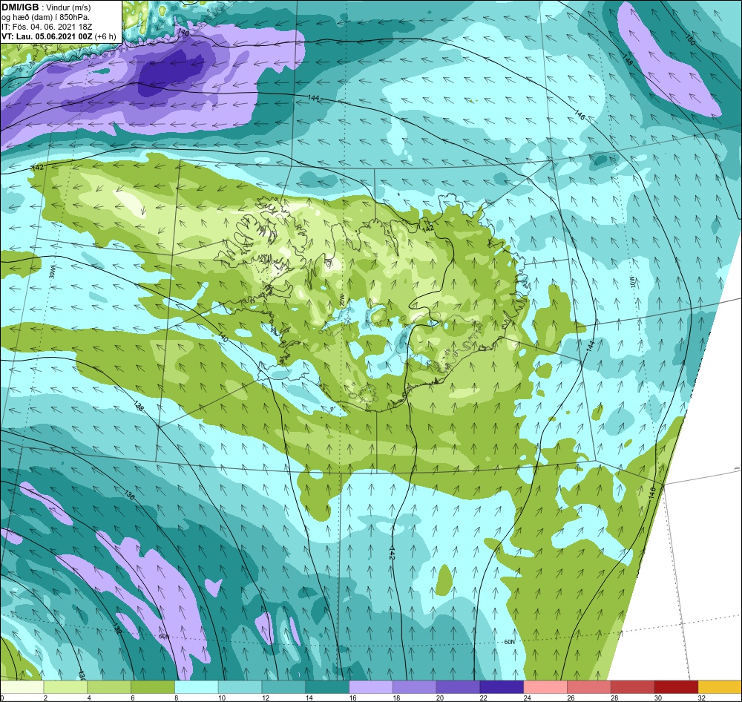Click the light cyan 8–10 m/s legend swatch

[197, 687]
